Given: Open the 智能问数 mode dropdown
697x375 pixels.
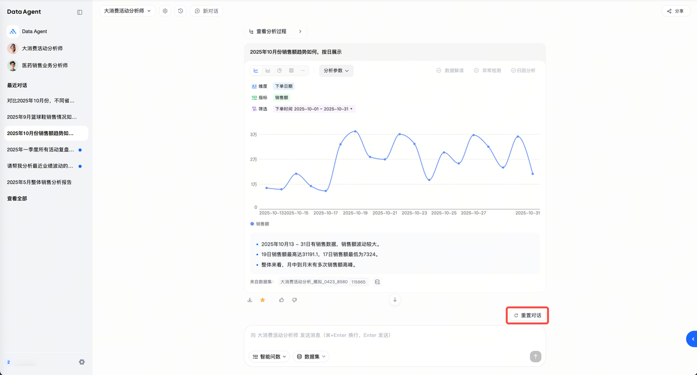Looking at the screenshot, I should pyautogui.click(x=269, y=357).
